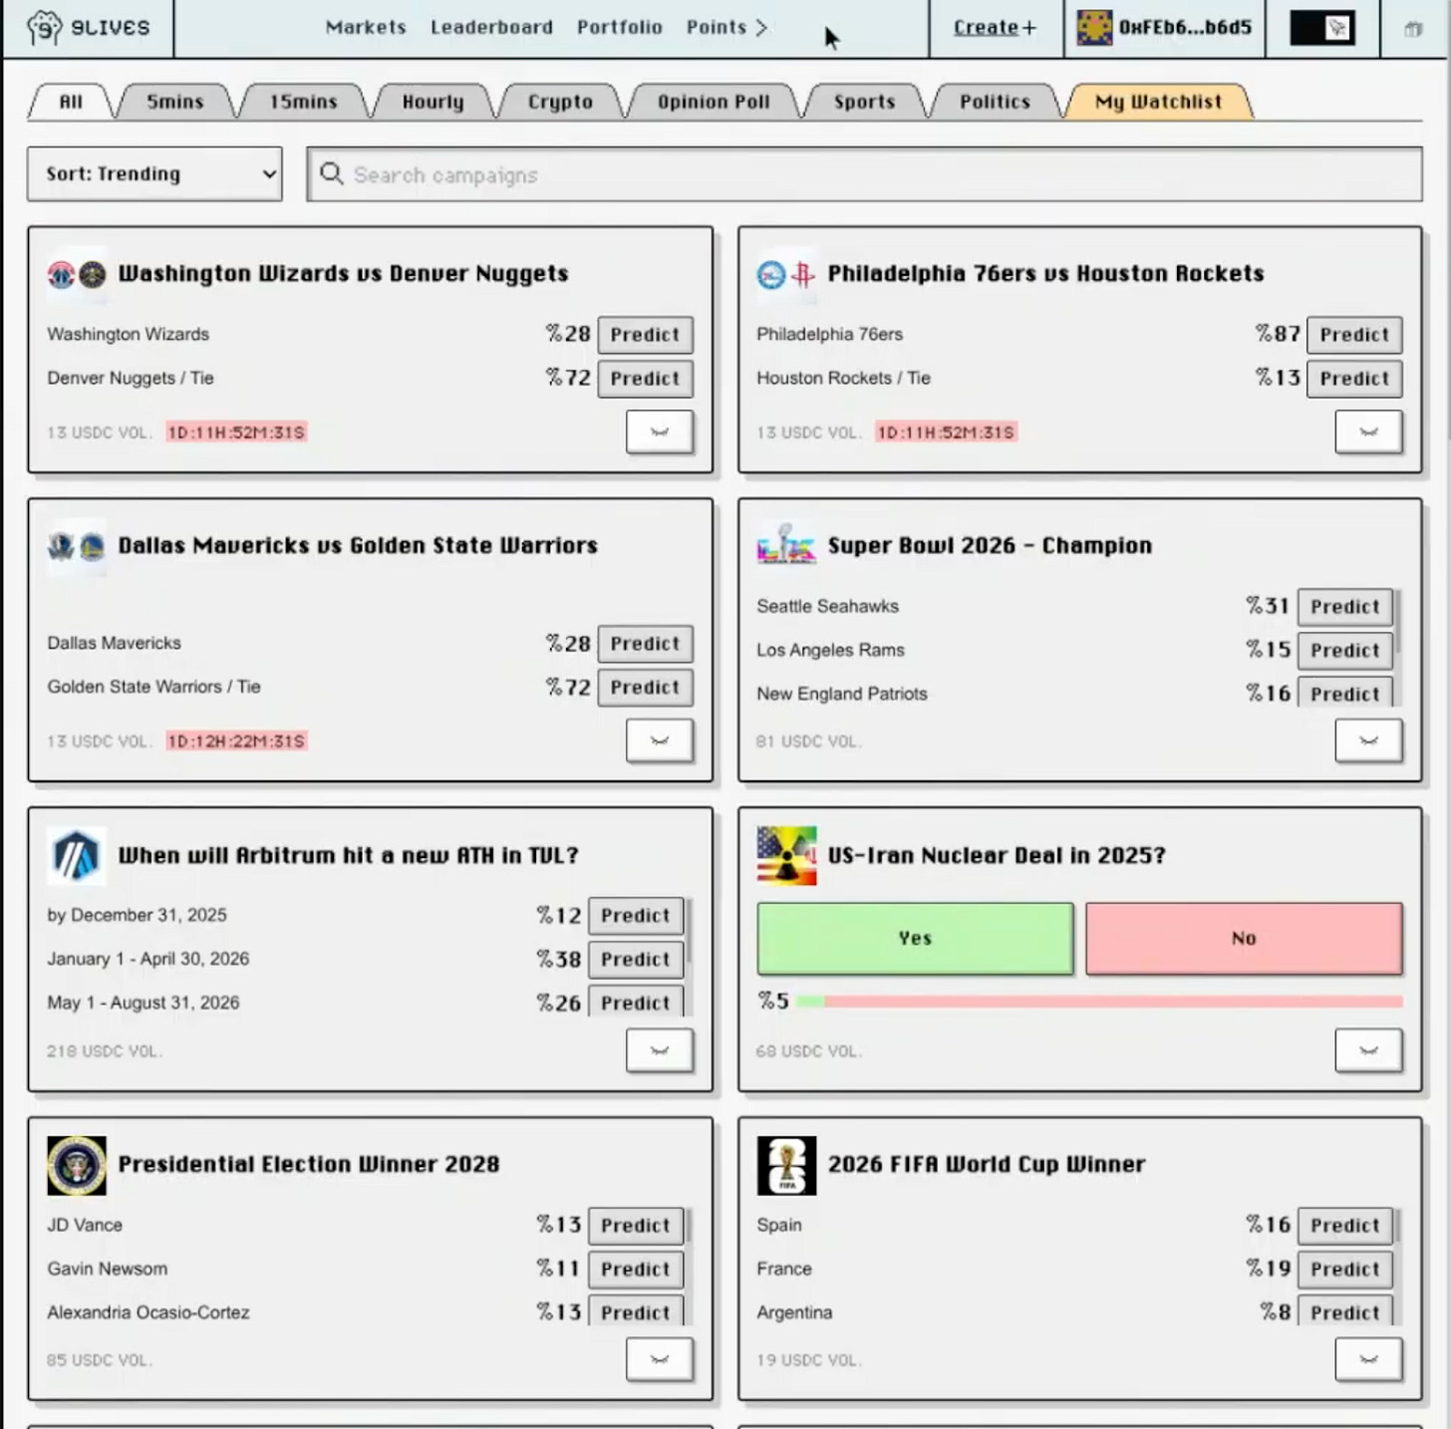Click the Super Bowl 2026 logo image

tap(786, 544)
